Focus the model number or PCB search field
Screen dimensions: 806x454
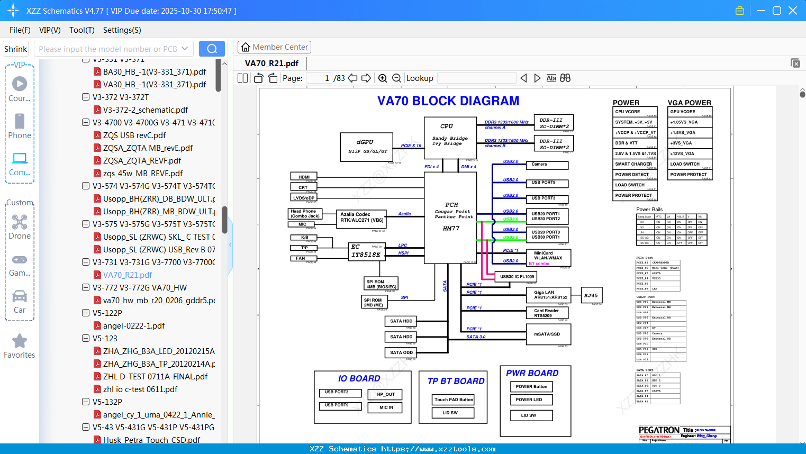pyautogui.click(x=114, y=49)
